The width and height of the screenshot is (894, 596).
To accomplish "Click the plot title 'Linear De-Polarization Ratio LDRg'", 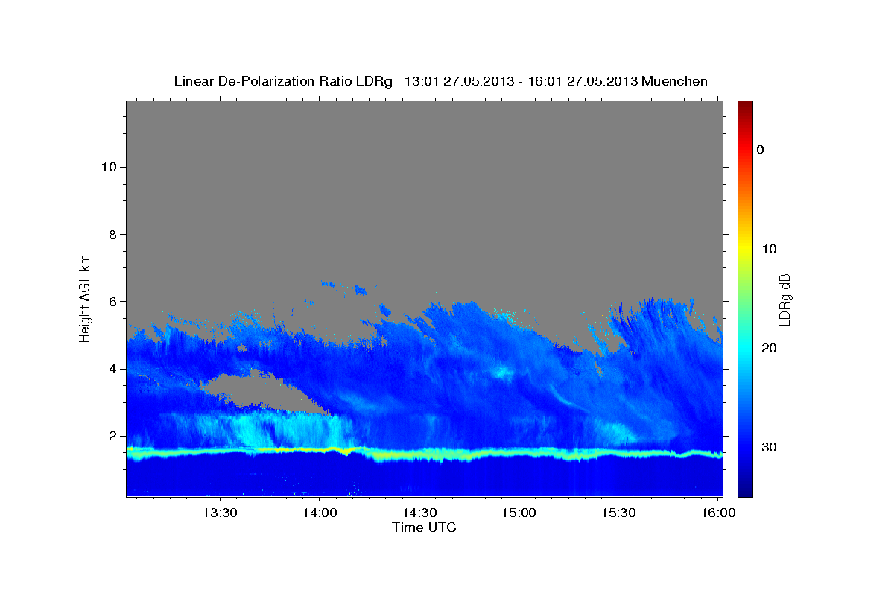I will [283, 81].
